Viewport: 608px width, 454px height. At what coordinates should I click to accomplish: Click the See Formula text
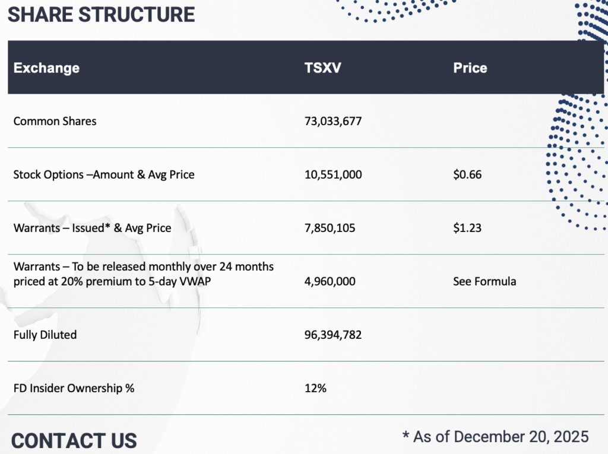(x=484, y=281)
